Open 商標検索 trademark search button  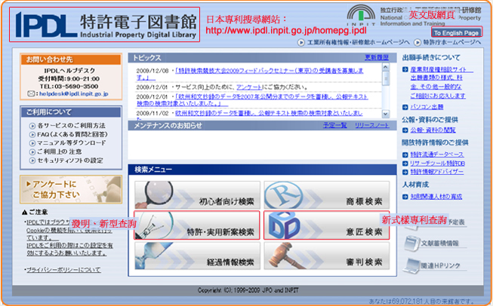tap(326, 195)
